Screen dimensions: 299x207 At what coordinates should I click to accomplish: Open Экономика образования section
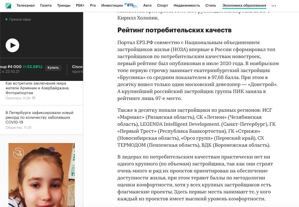[x=244, y=6]
